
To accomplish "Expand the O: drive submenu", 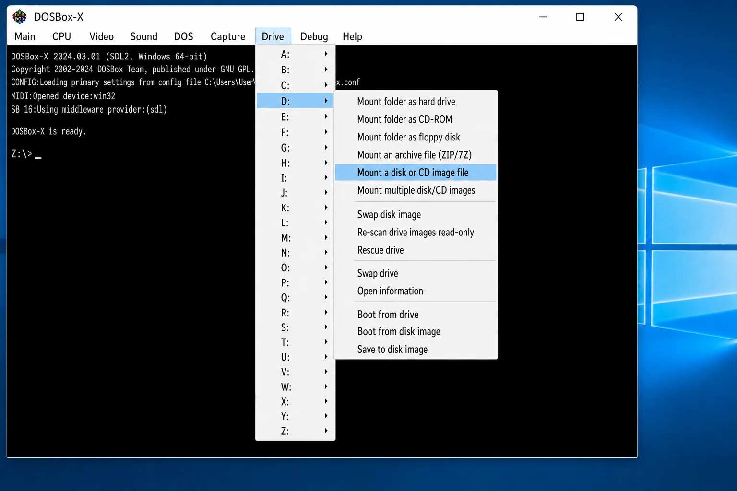I will tap(295, 267).
